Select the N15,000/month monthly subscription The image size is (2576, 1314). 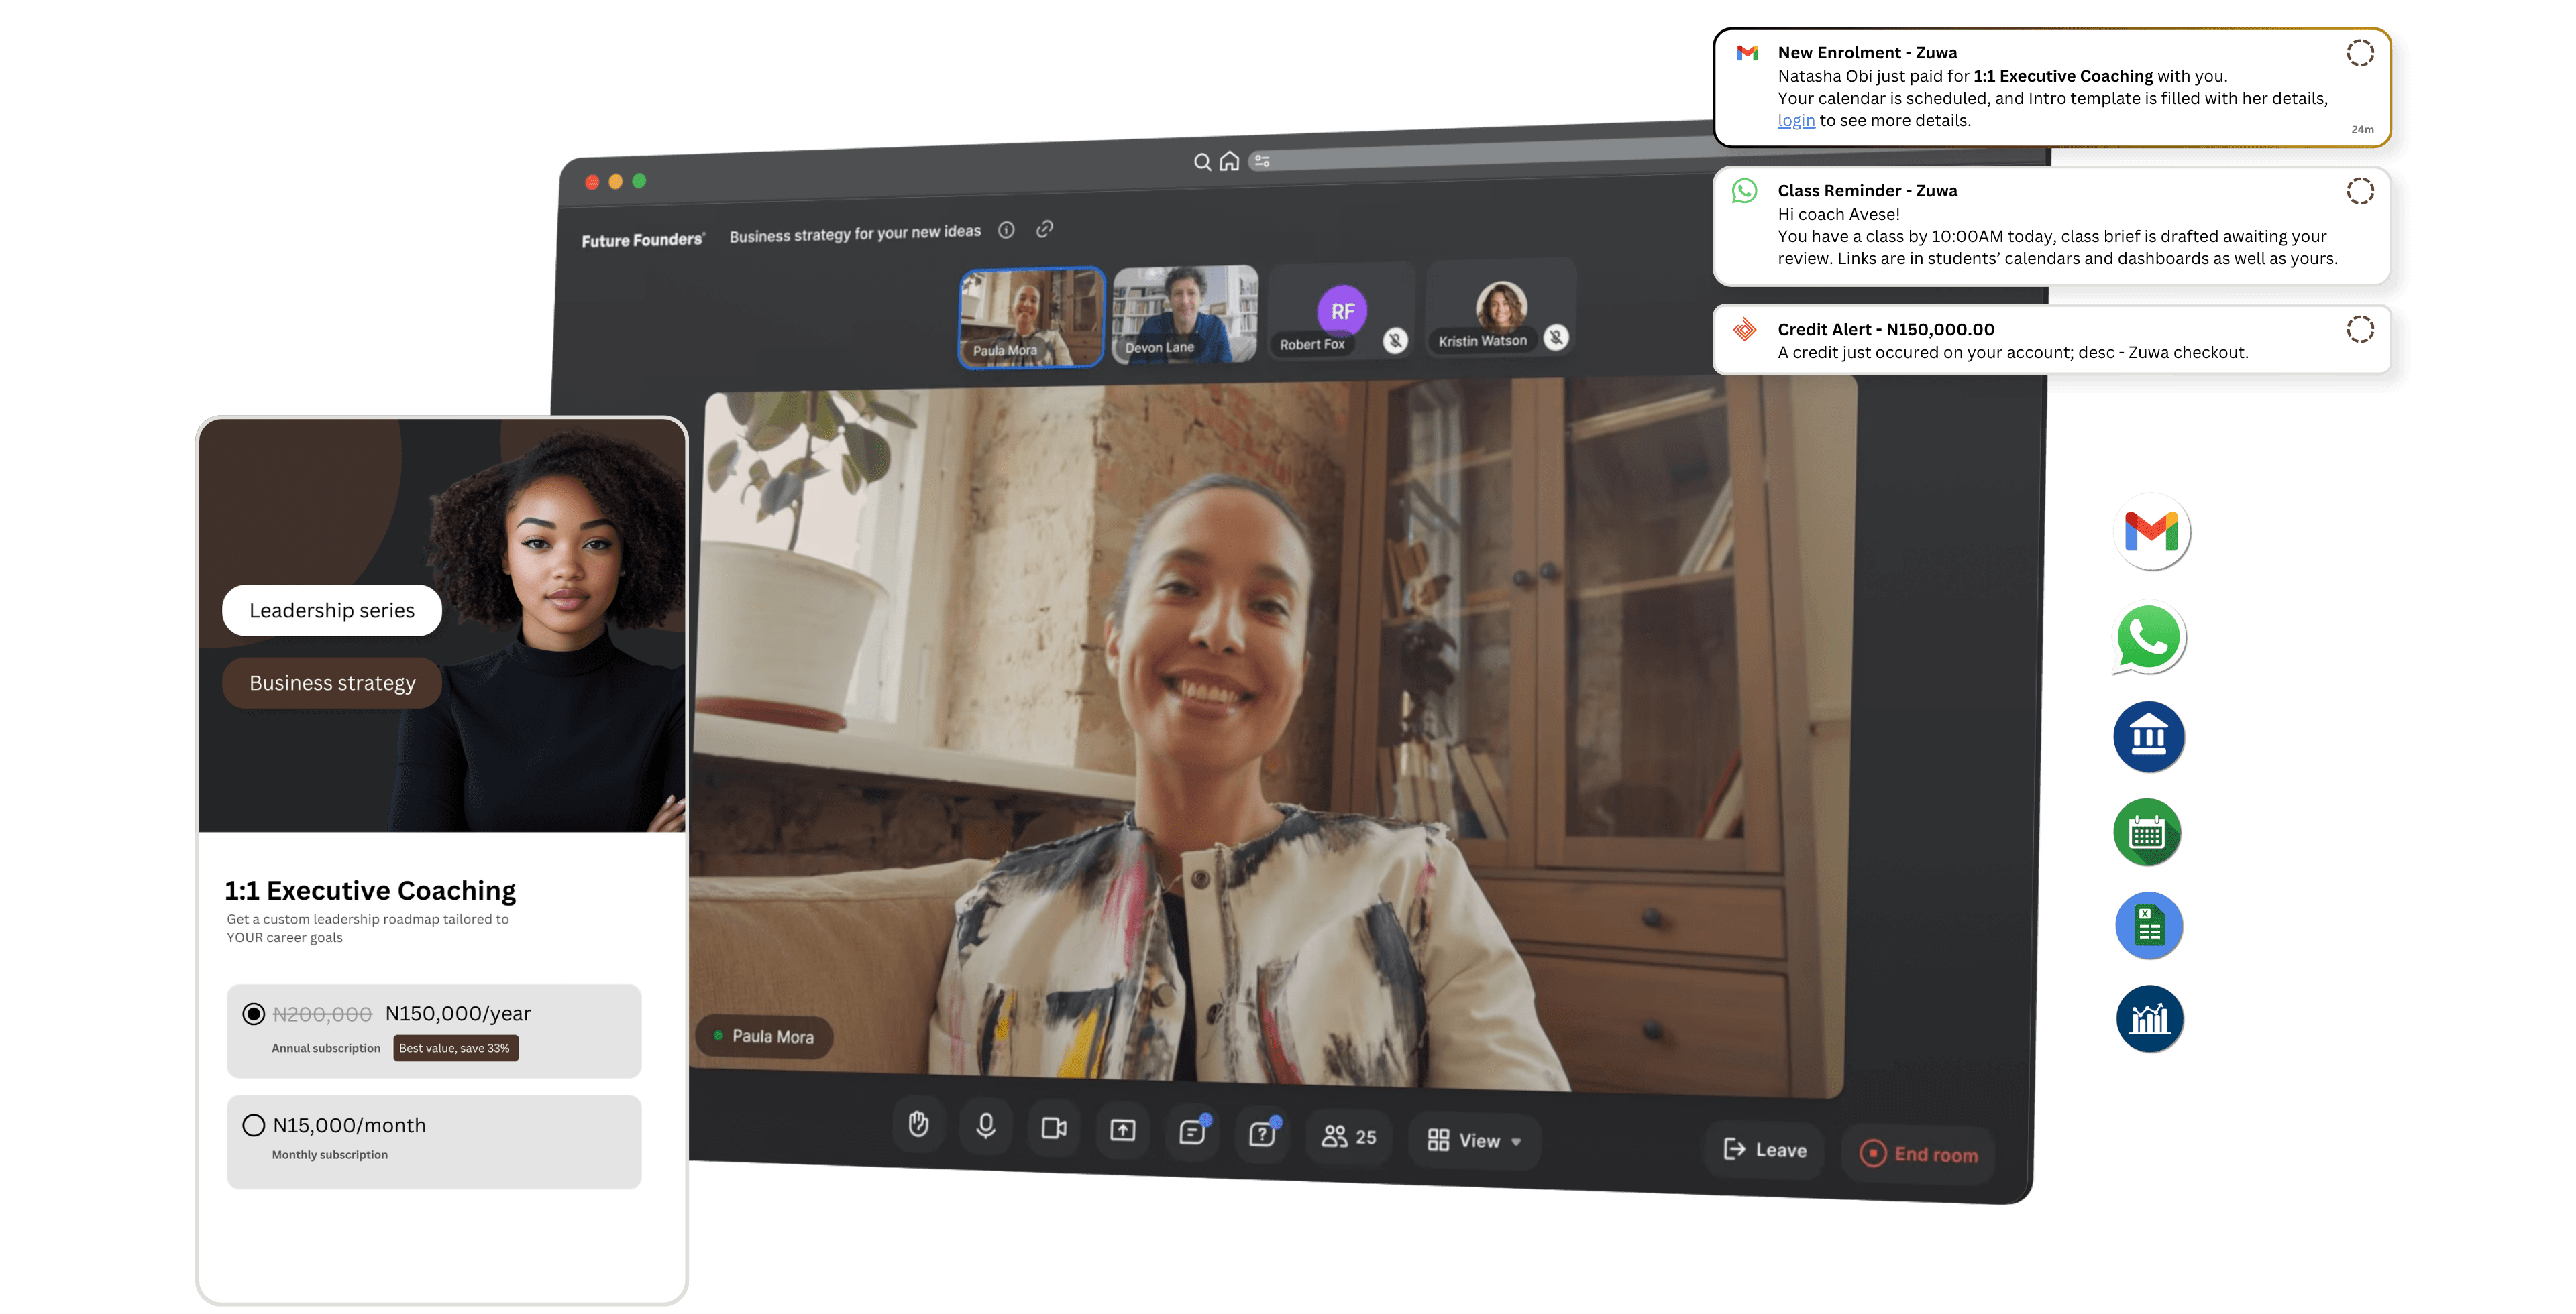(x=433, y=1141)
